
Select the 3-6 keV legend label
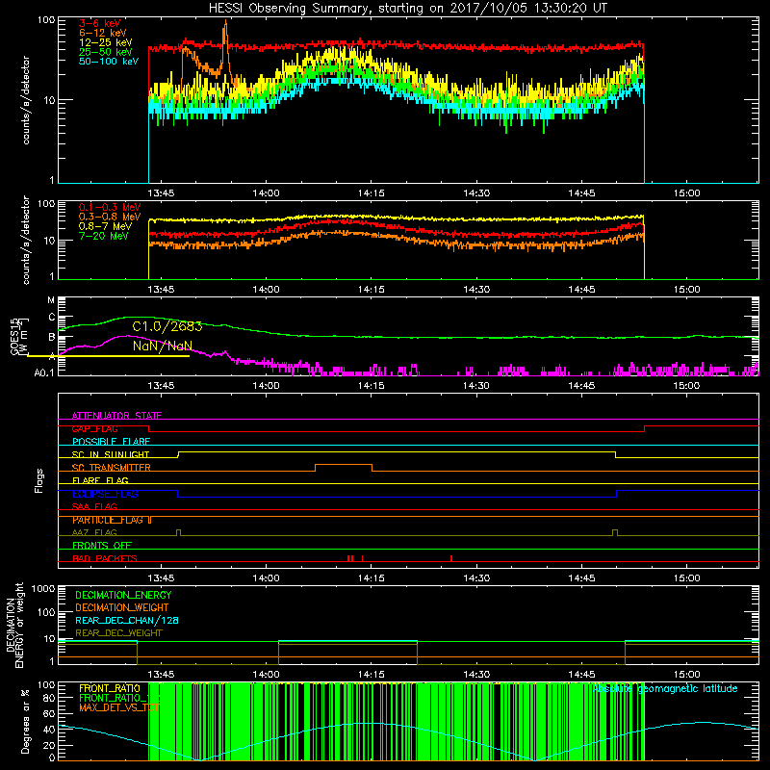tap(100, 23)
